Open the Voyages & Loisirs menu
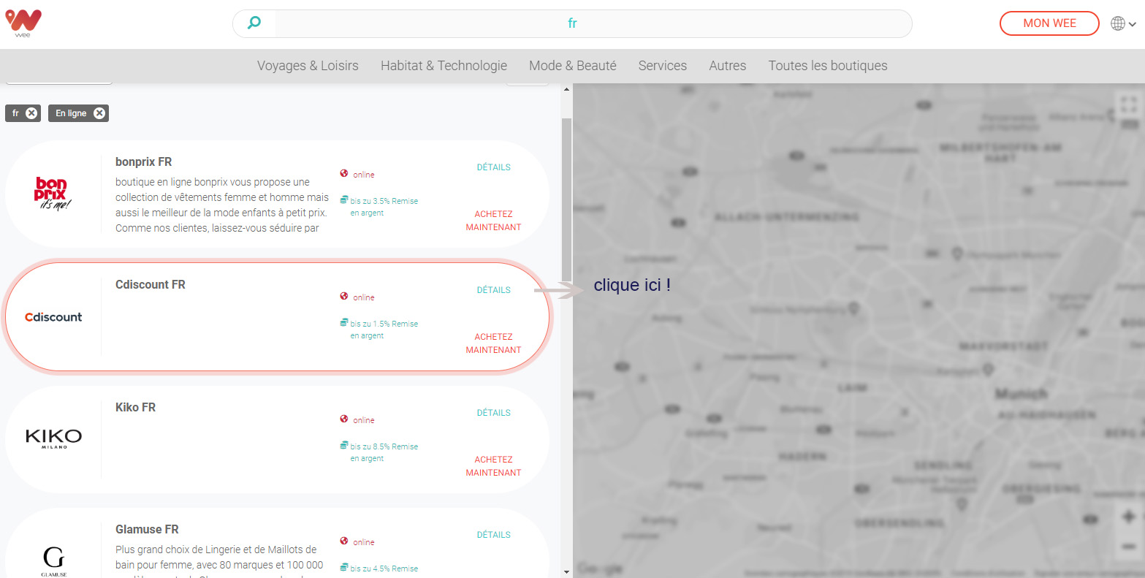1145x578 pixels. [x=308, y=66]
